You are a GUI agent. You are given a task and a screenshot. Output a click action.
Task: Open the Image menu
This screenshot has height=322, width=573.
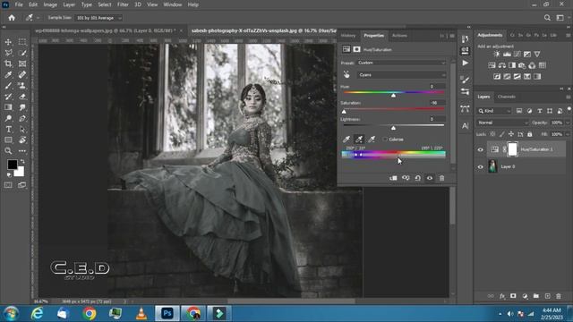[50, 4]
